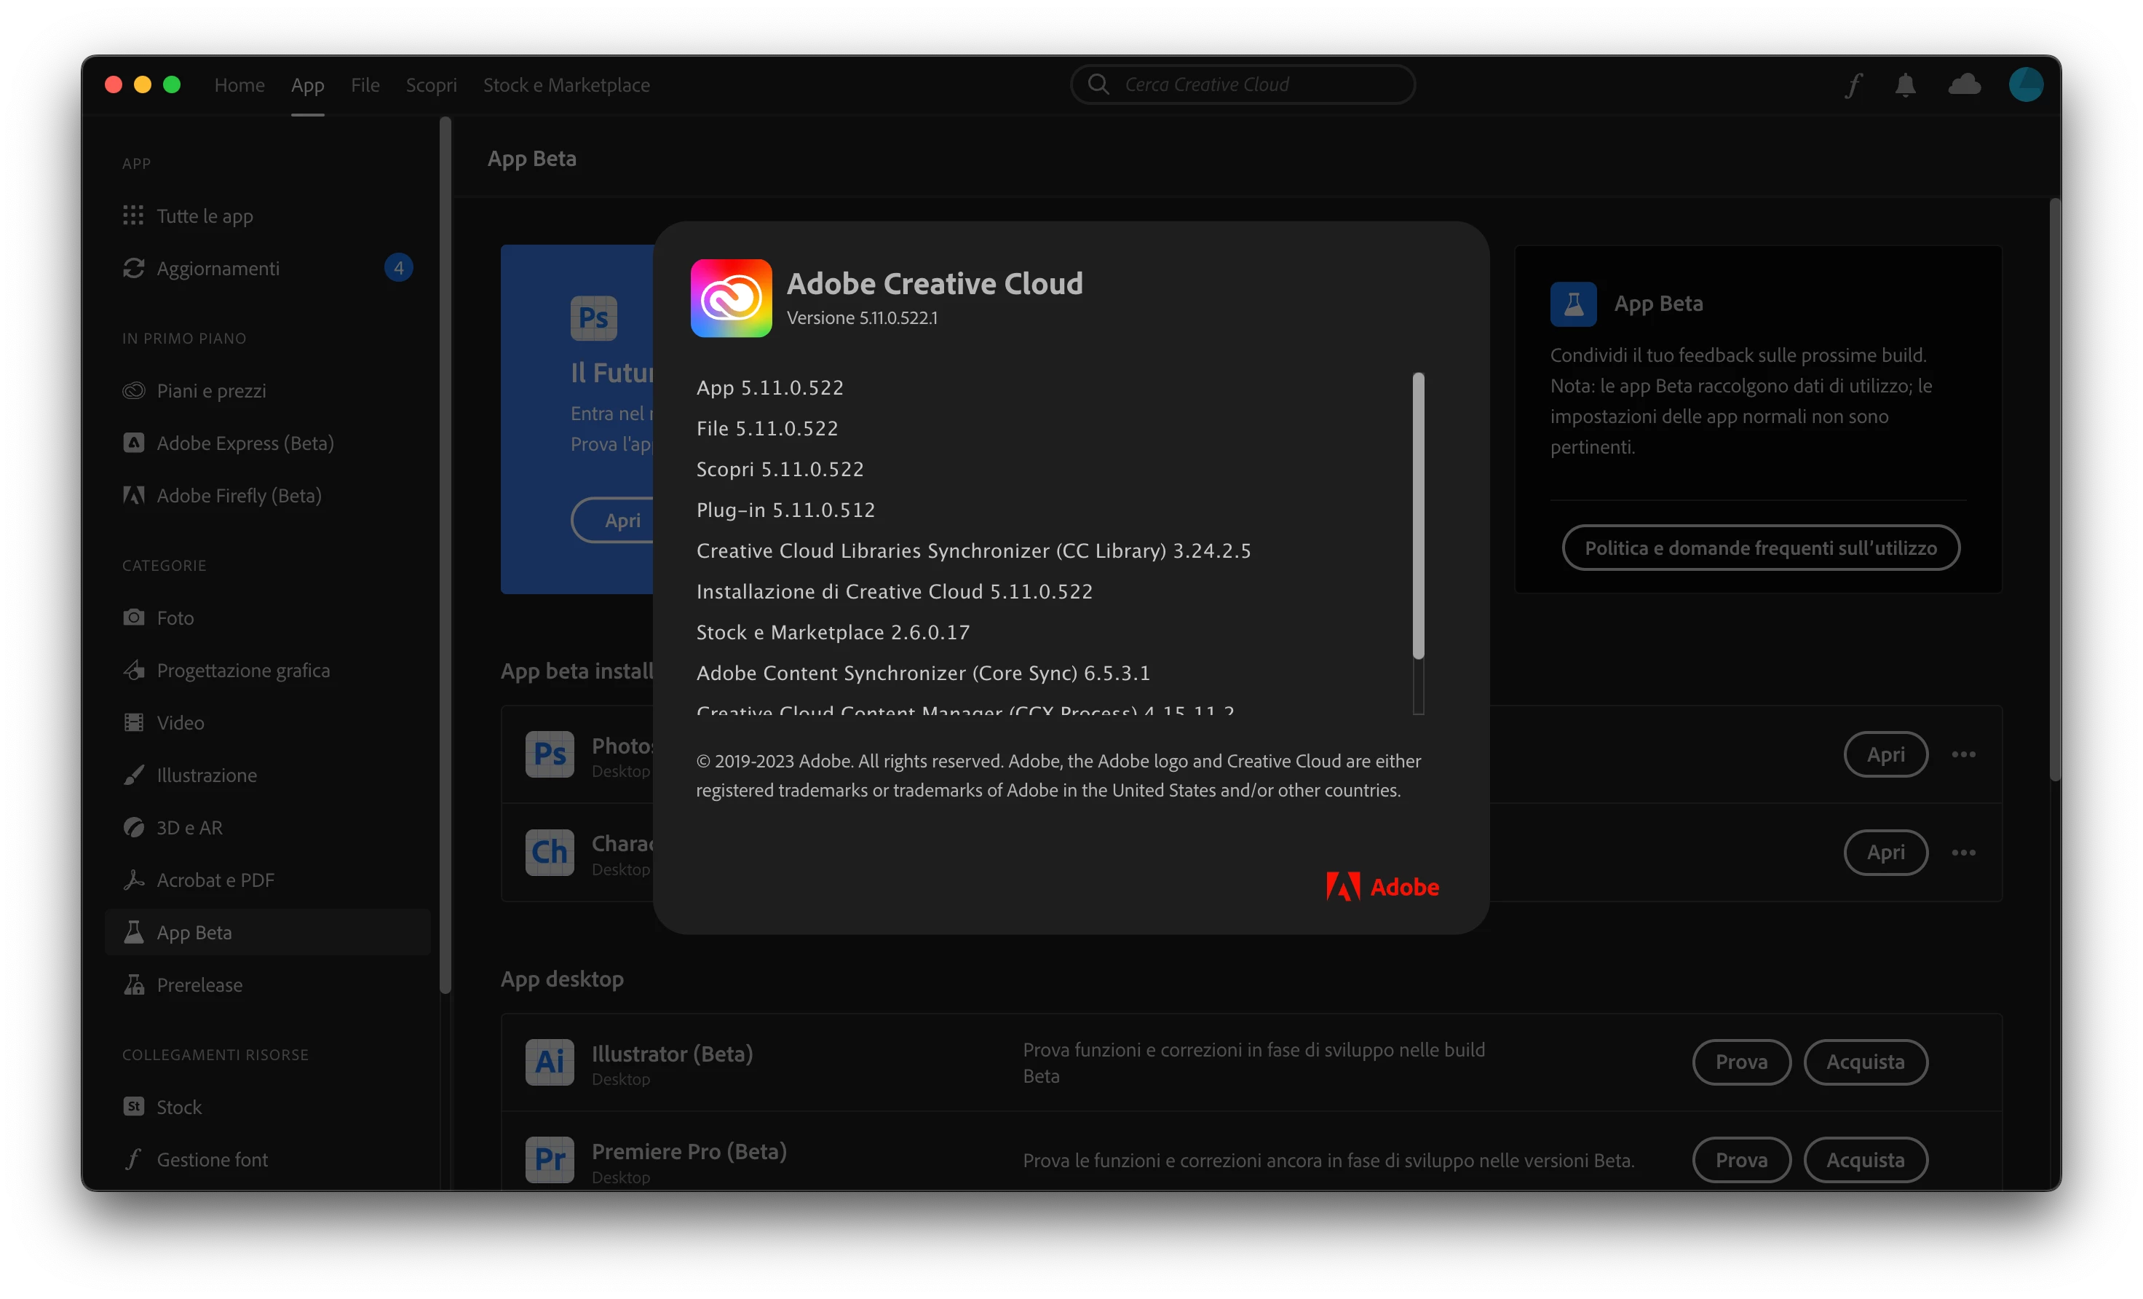Select Foto category in sidebar
This screenshot has width=2143, height=1299.
pyautogui.click(x=175, y=617)
